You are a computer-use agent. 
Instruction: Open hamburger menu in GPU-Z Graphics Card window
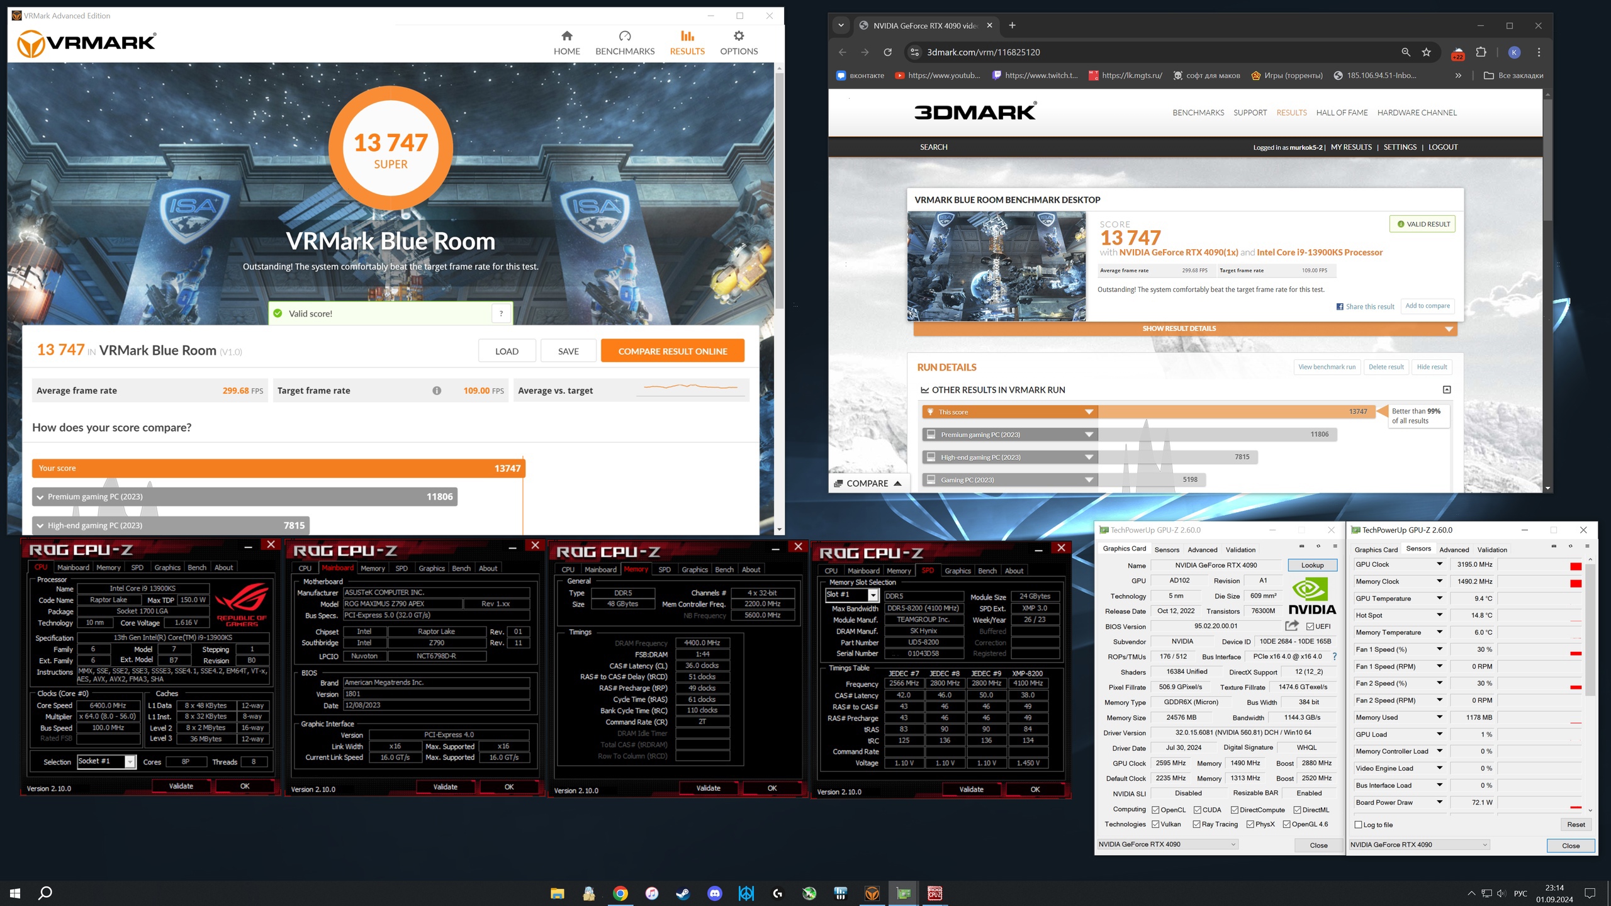click(1335, 546)
